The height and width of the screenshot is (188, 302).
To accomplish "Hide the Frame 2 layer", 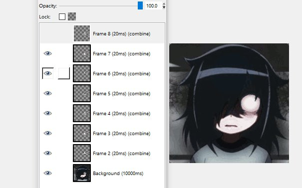I will pos(47,153).
